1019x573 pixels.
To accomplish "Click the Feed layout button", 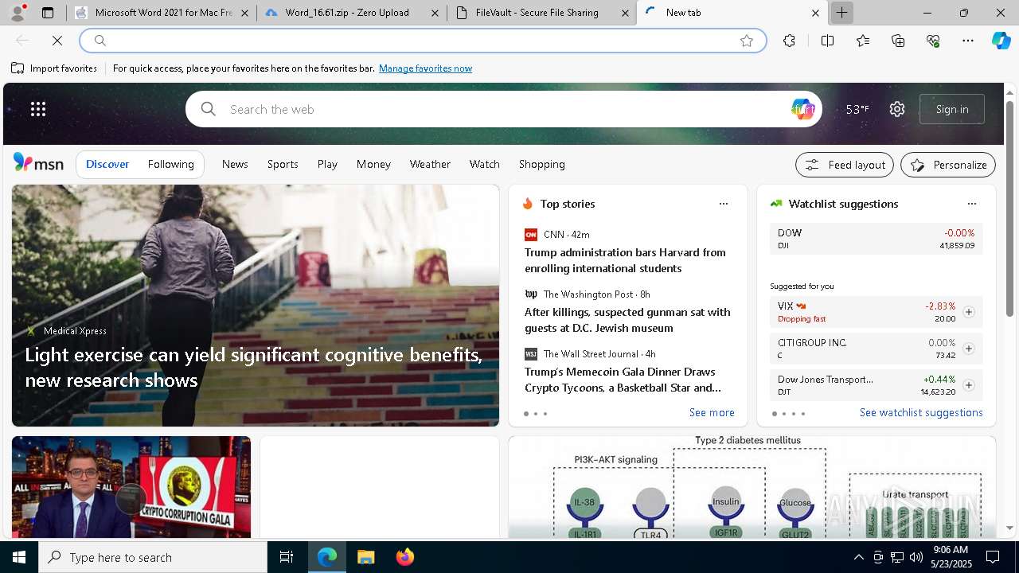I will pos(845,165).
